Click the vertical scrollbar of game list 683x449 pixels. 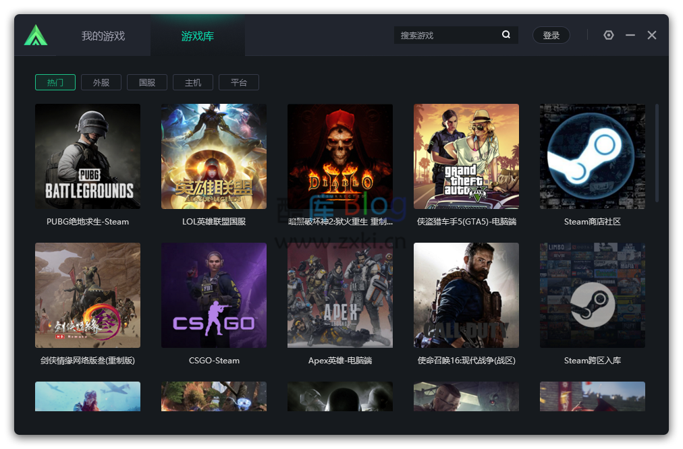tap(657, 152)
